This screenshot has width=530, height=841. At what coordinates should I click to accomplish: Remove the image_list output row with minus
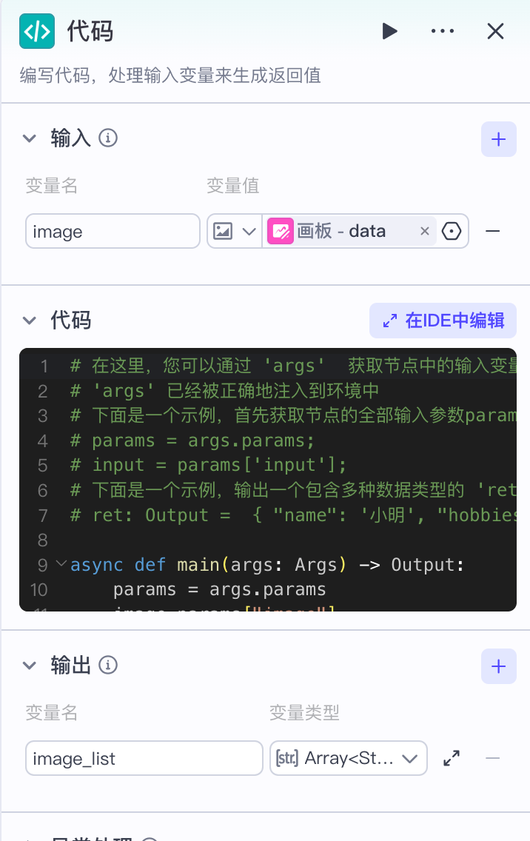click(x=492, y=758)
